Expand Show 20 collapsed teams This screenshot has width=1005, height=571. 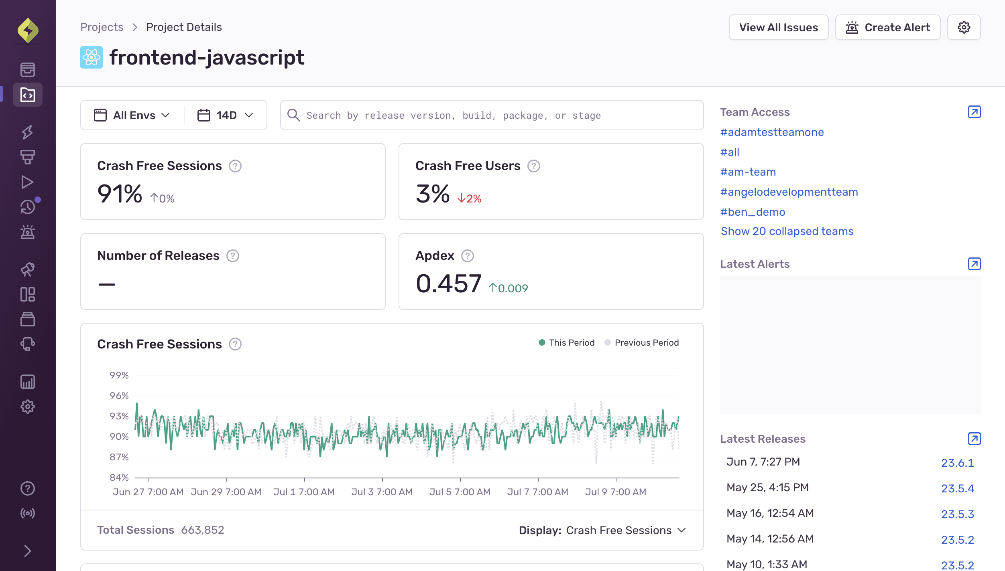(x=787, y=231)
